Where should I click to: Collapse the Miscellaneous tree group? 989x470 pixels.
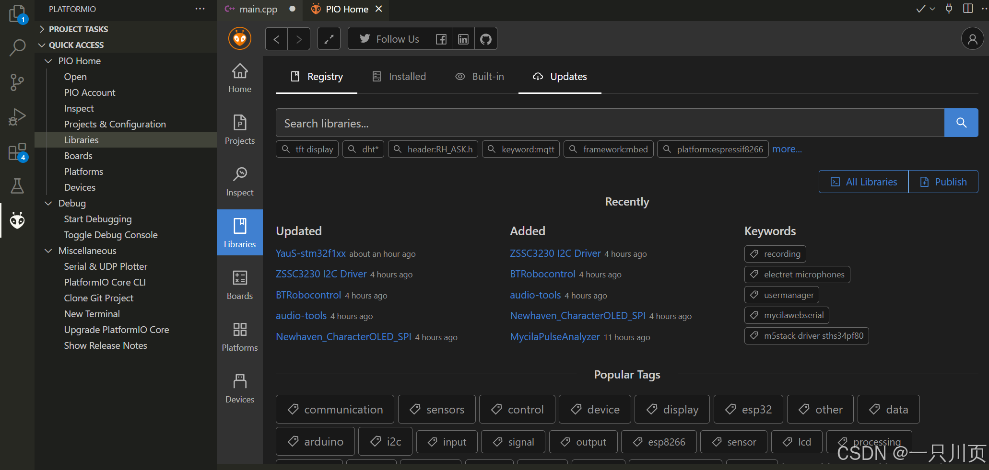click(x=48, y=251)
